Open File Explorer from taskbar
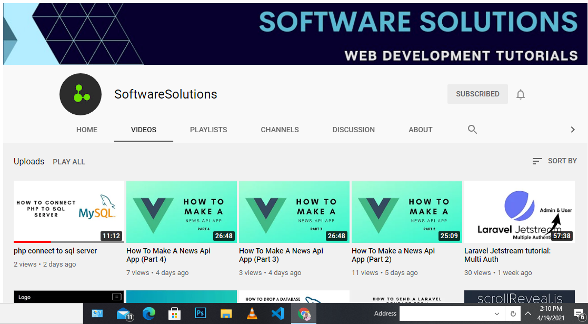Screen dimensions: 588x324 pyautogui.click(x=226, y=313)
